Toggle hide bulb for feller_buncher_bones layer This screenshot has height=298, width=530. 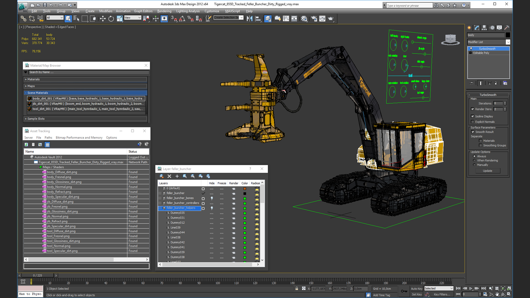(x=212, y=198)
